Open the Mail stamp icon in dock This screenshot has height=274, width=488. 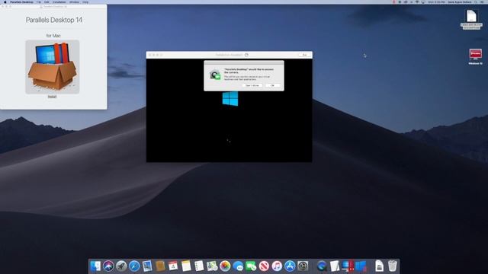[x=147, y=266]
